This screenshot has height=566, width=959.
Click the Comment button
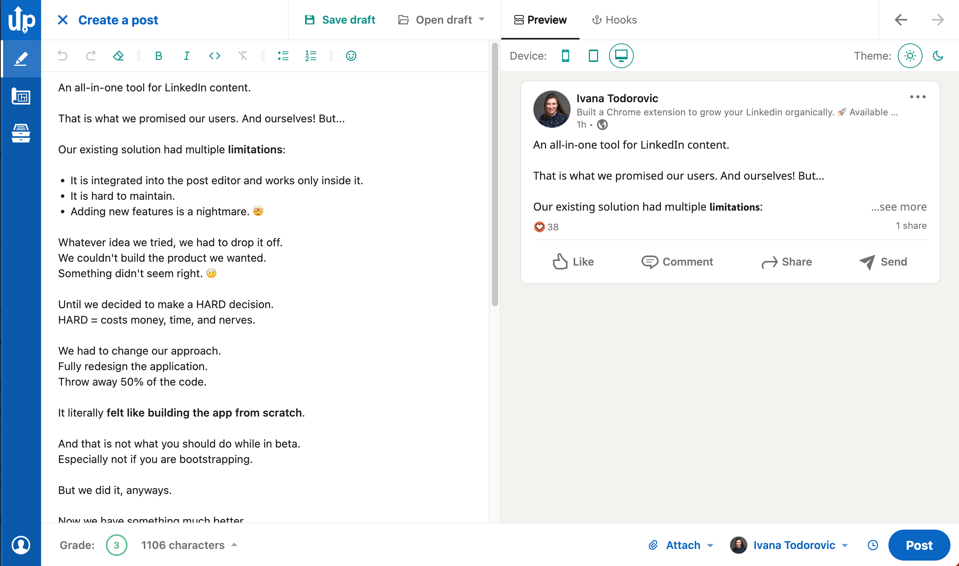point(677,262)
